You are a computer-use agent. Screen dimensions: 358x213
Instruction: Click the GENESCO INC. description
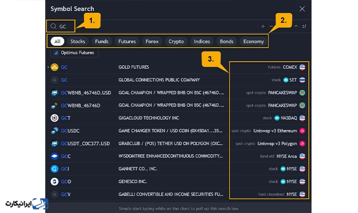(132, 182)
